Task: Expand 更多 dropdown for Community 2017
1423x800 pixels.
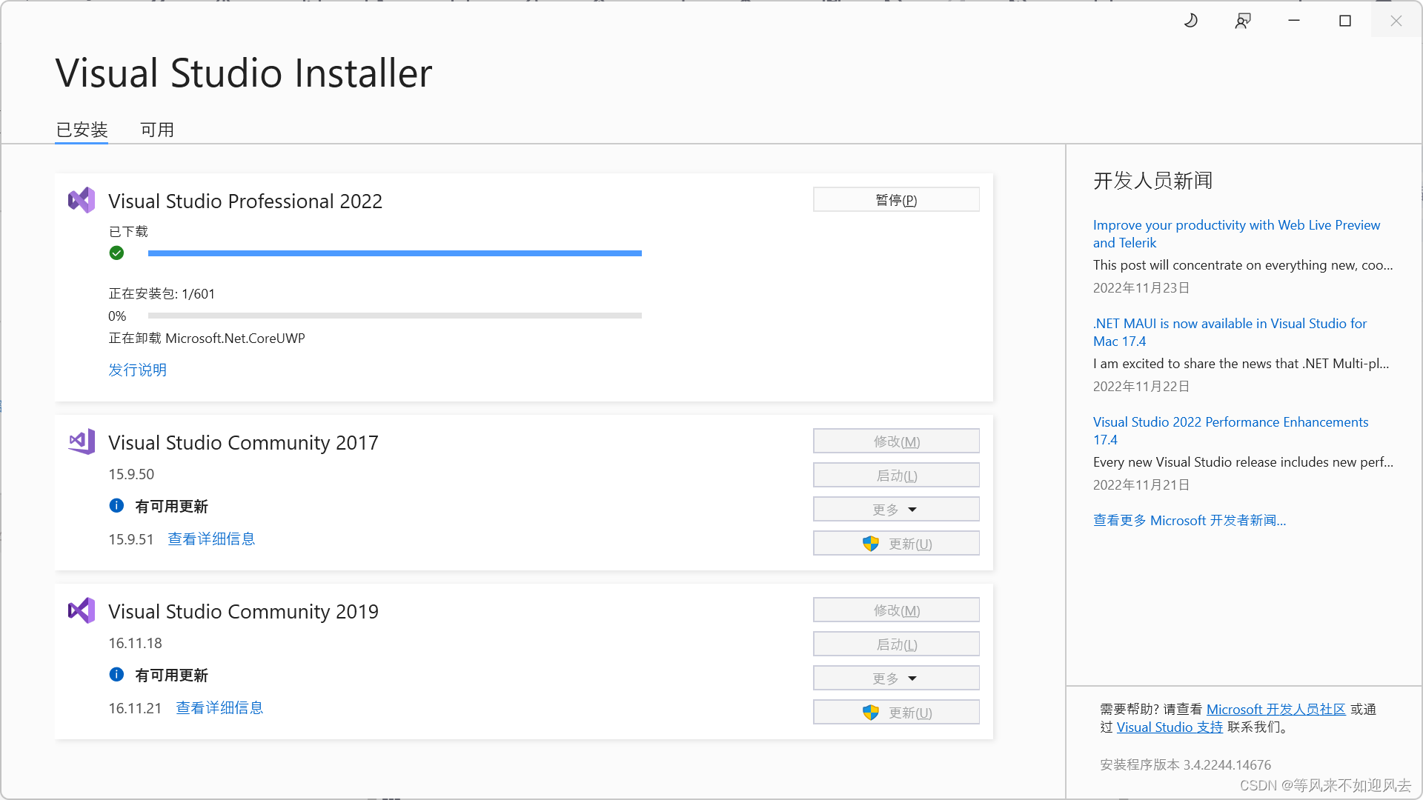Action: pos(896,510)
